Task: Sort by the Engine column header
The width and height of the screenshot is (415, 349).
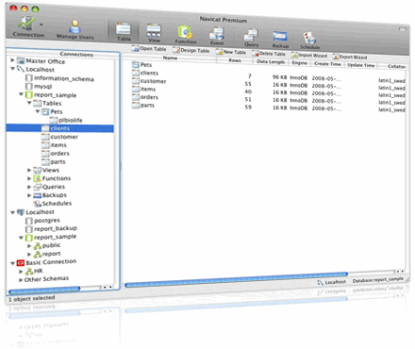Action: click(x=299, y=63)
